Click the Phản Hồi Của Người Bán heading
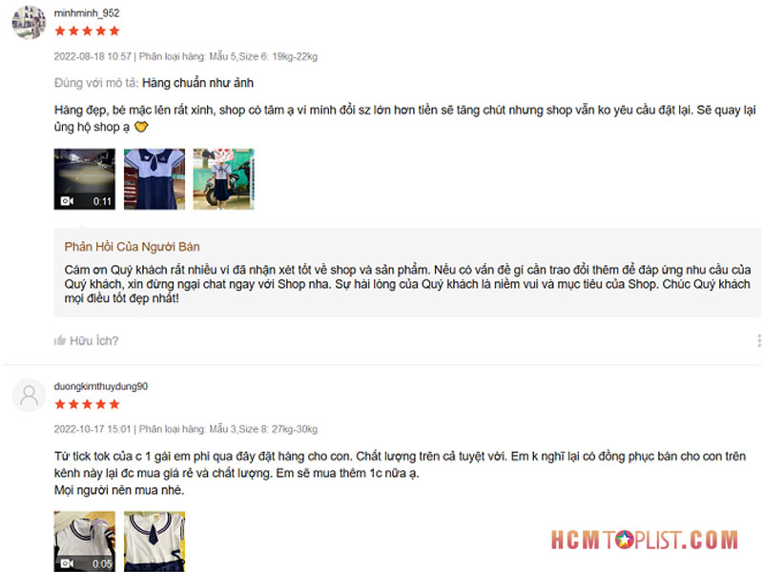The height and width of the screenshot is (572, 763). tap(132, 247)
